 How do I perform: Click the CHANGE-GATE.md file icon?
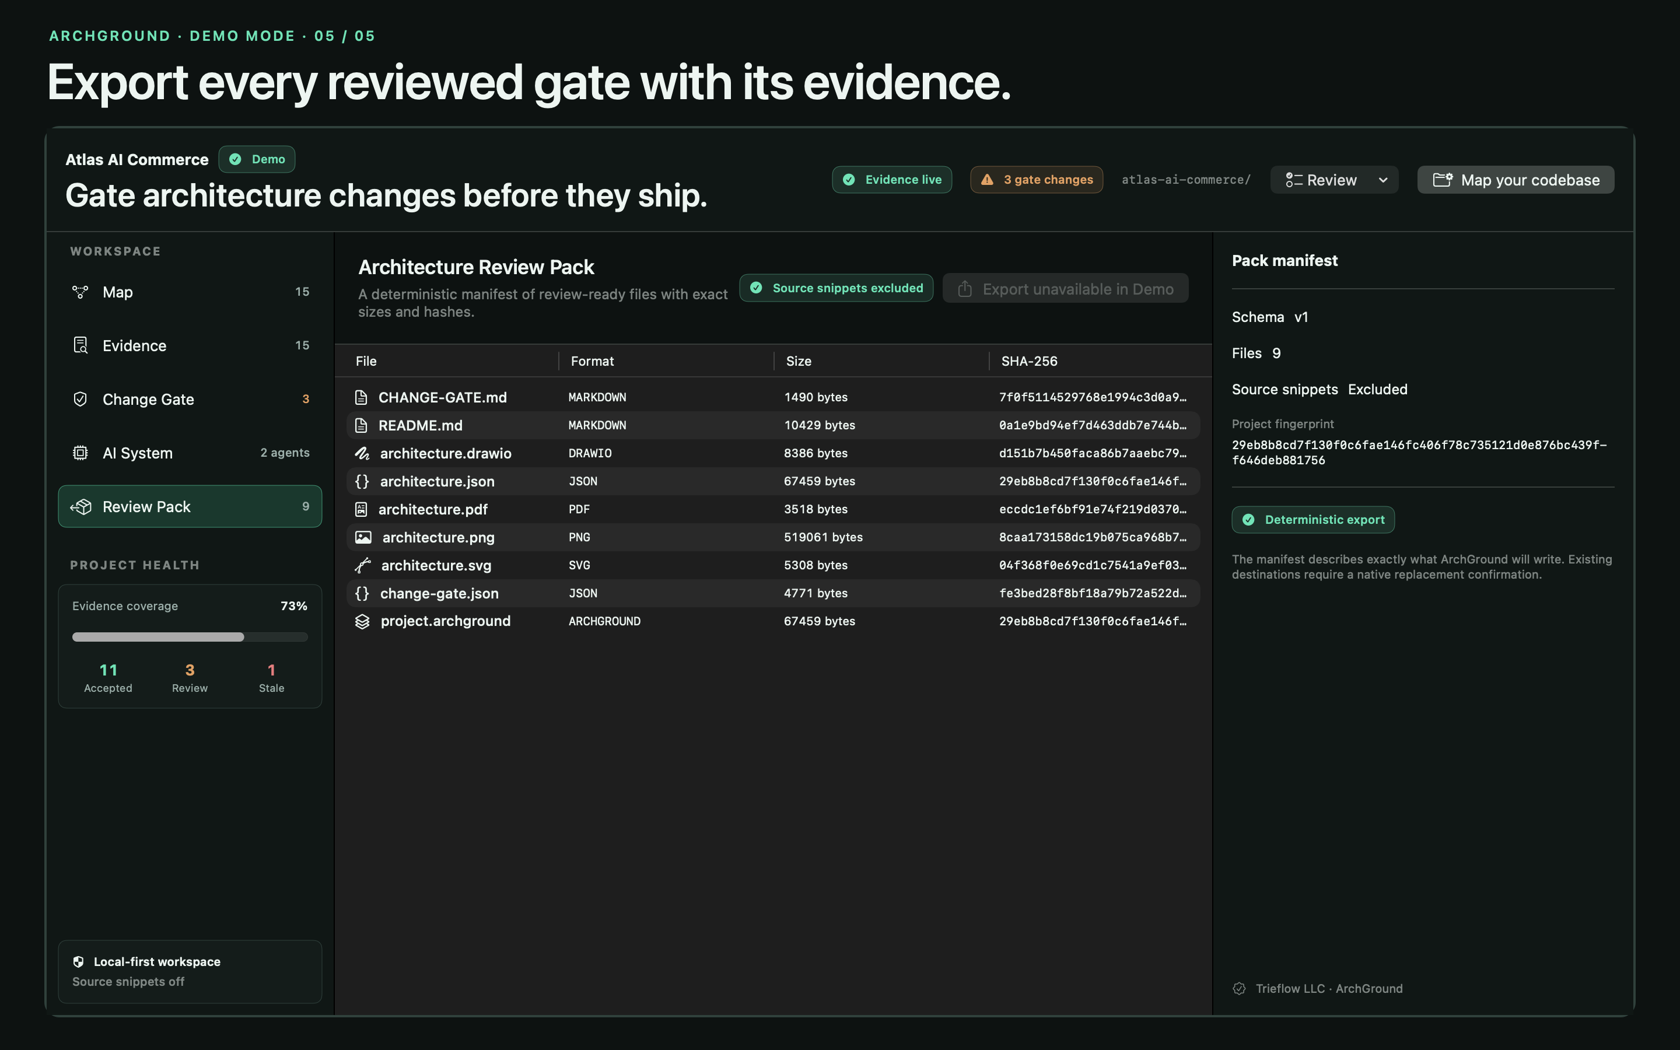tap(361, 397)
